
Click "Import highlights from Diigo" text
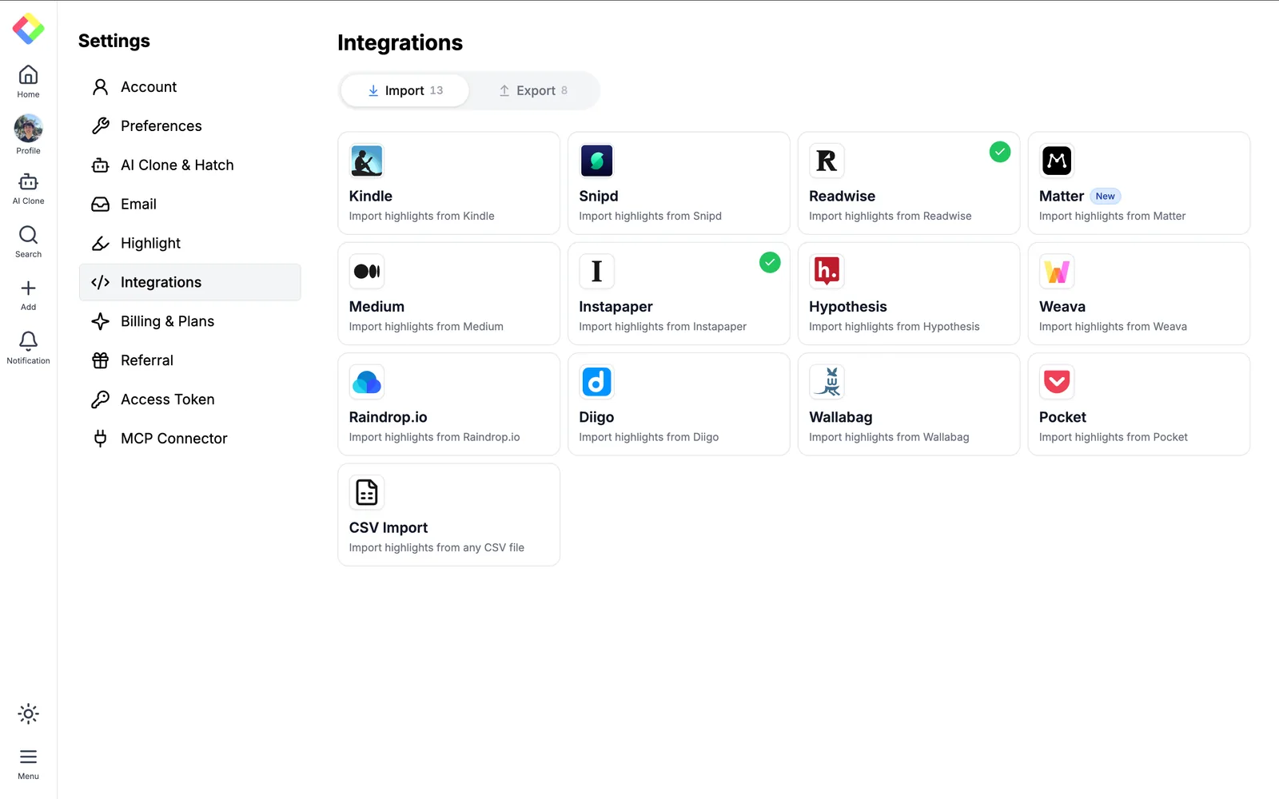coord(649,437)
